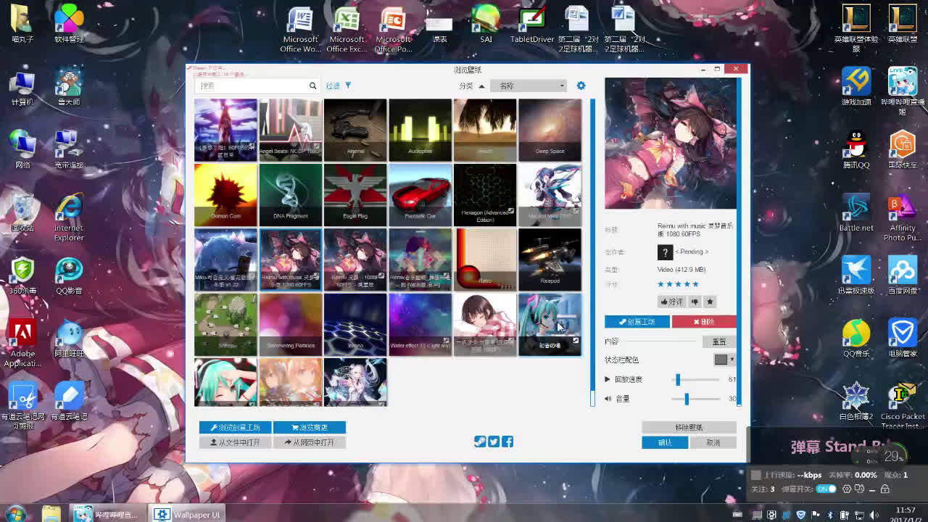Select the Shimmering Particles wallpaper thumbnail
This screenshot has width=928, height=522.
pyautogui.click(x=290, y=324)
